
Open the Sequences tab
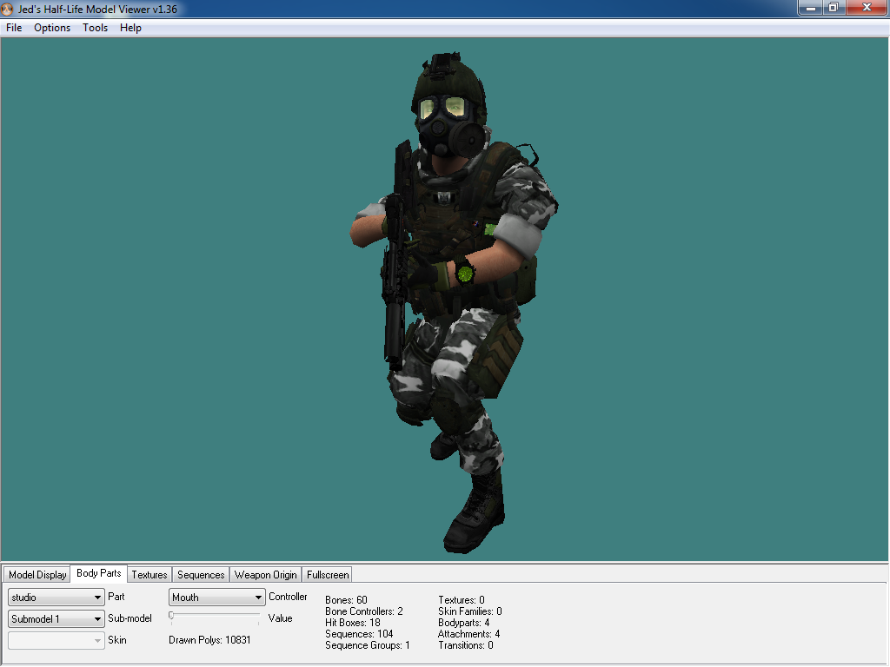[201, 575]
